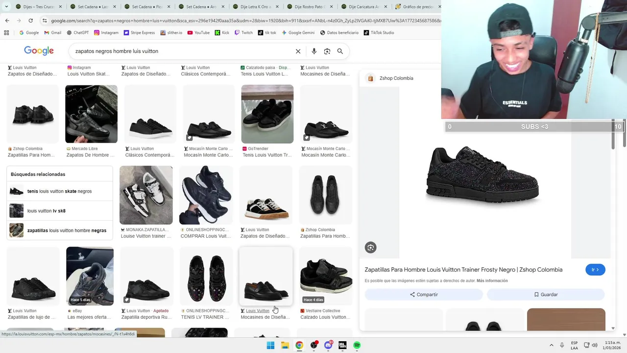This screenshot has width=627, height=353.
Task: Open the YouTube bookmark
Action: (x=198, y=33)
